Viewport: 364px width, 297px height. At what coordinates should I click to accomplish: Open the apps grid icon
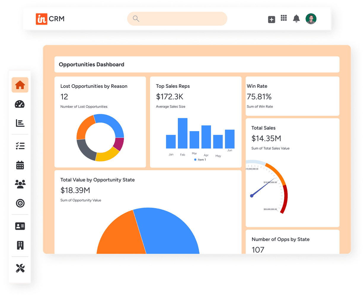pos(284,18)
